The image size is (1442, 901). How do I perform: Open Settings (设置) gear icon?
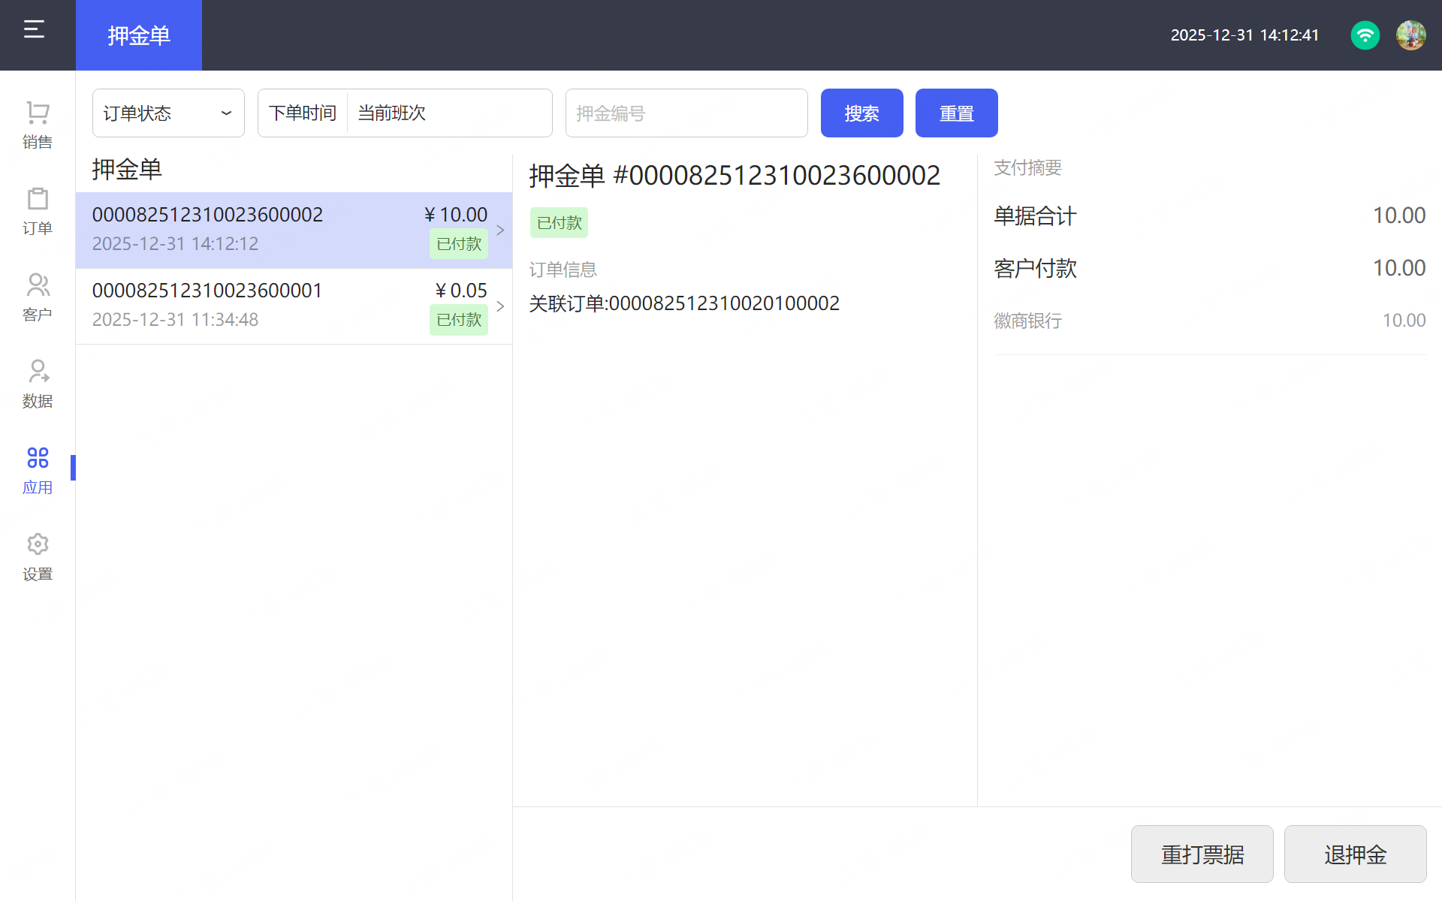pyautogui.click(x=38, y=544)
